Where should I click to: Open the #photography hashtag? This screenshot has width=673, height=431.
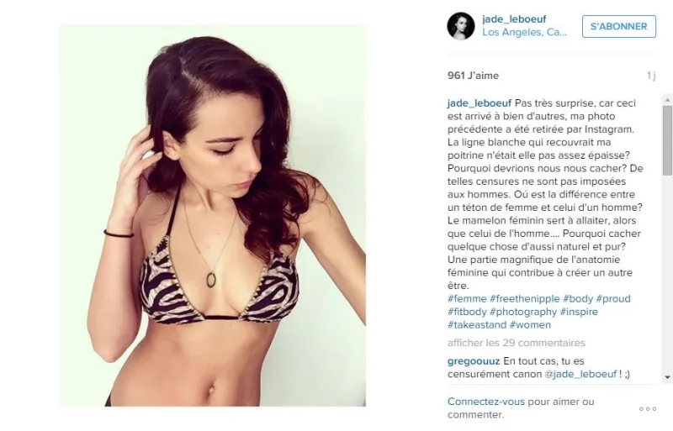click(x=523, y=312)
